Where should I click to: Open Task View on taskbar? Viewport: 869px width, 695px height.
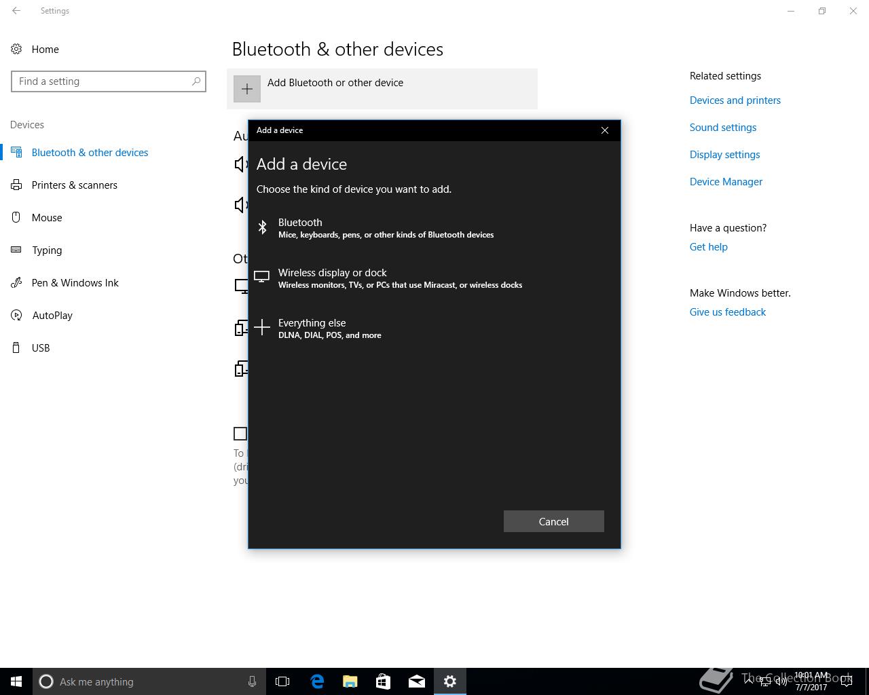tap(282, 681)
